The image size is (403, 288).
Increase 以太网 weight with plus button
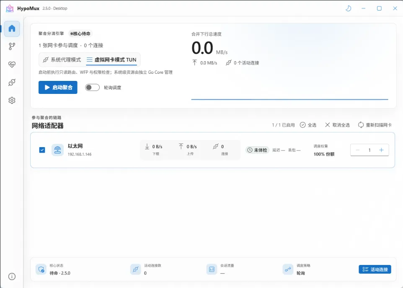click(x=381, y=150)
